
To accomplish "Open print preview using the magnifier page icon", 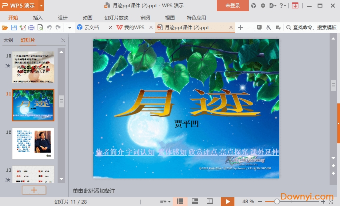I will click(x=40, y=28).
